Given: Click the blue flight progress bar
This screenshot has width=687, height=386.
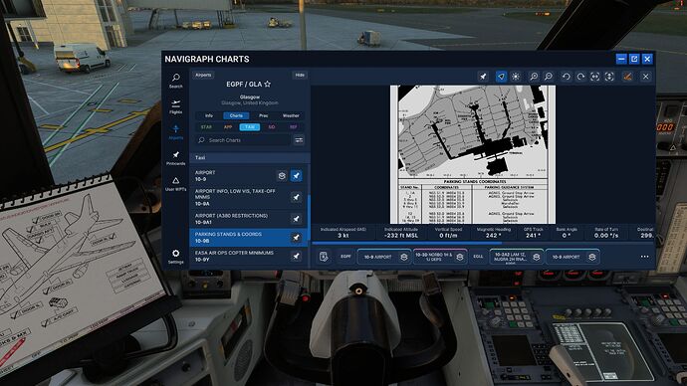Looking at the screenshot, I should (x=406, y=242).
